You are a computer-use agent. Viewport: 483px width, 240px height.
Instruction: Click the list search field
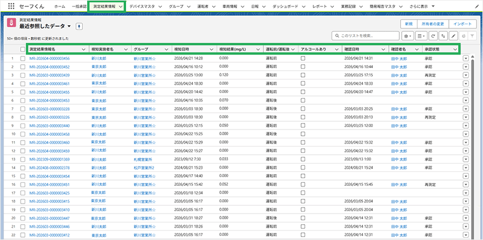(x=365, y=36)
